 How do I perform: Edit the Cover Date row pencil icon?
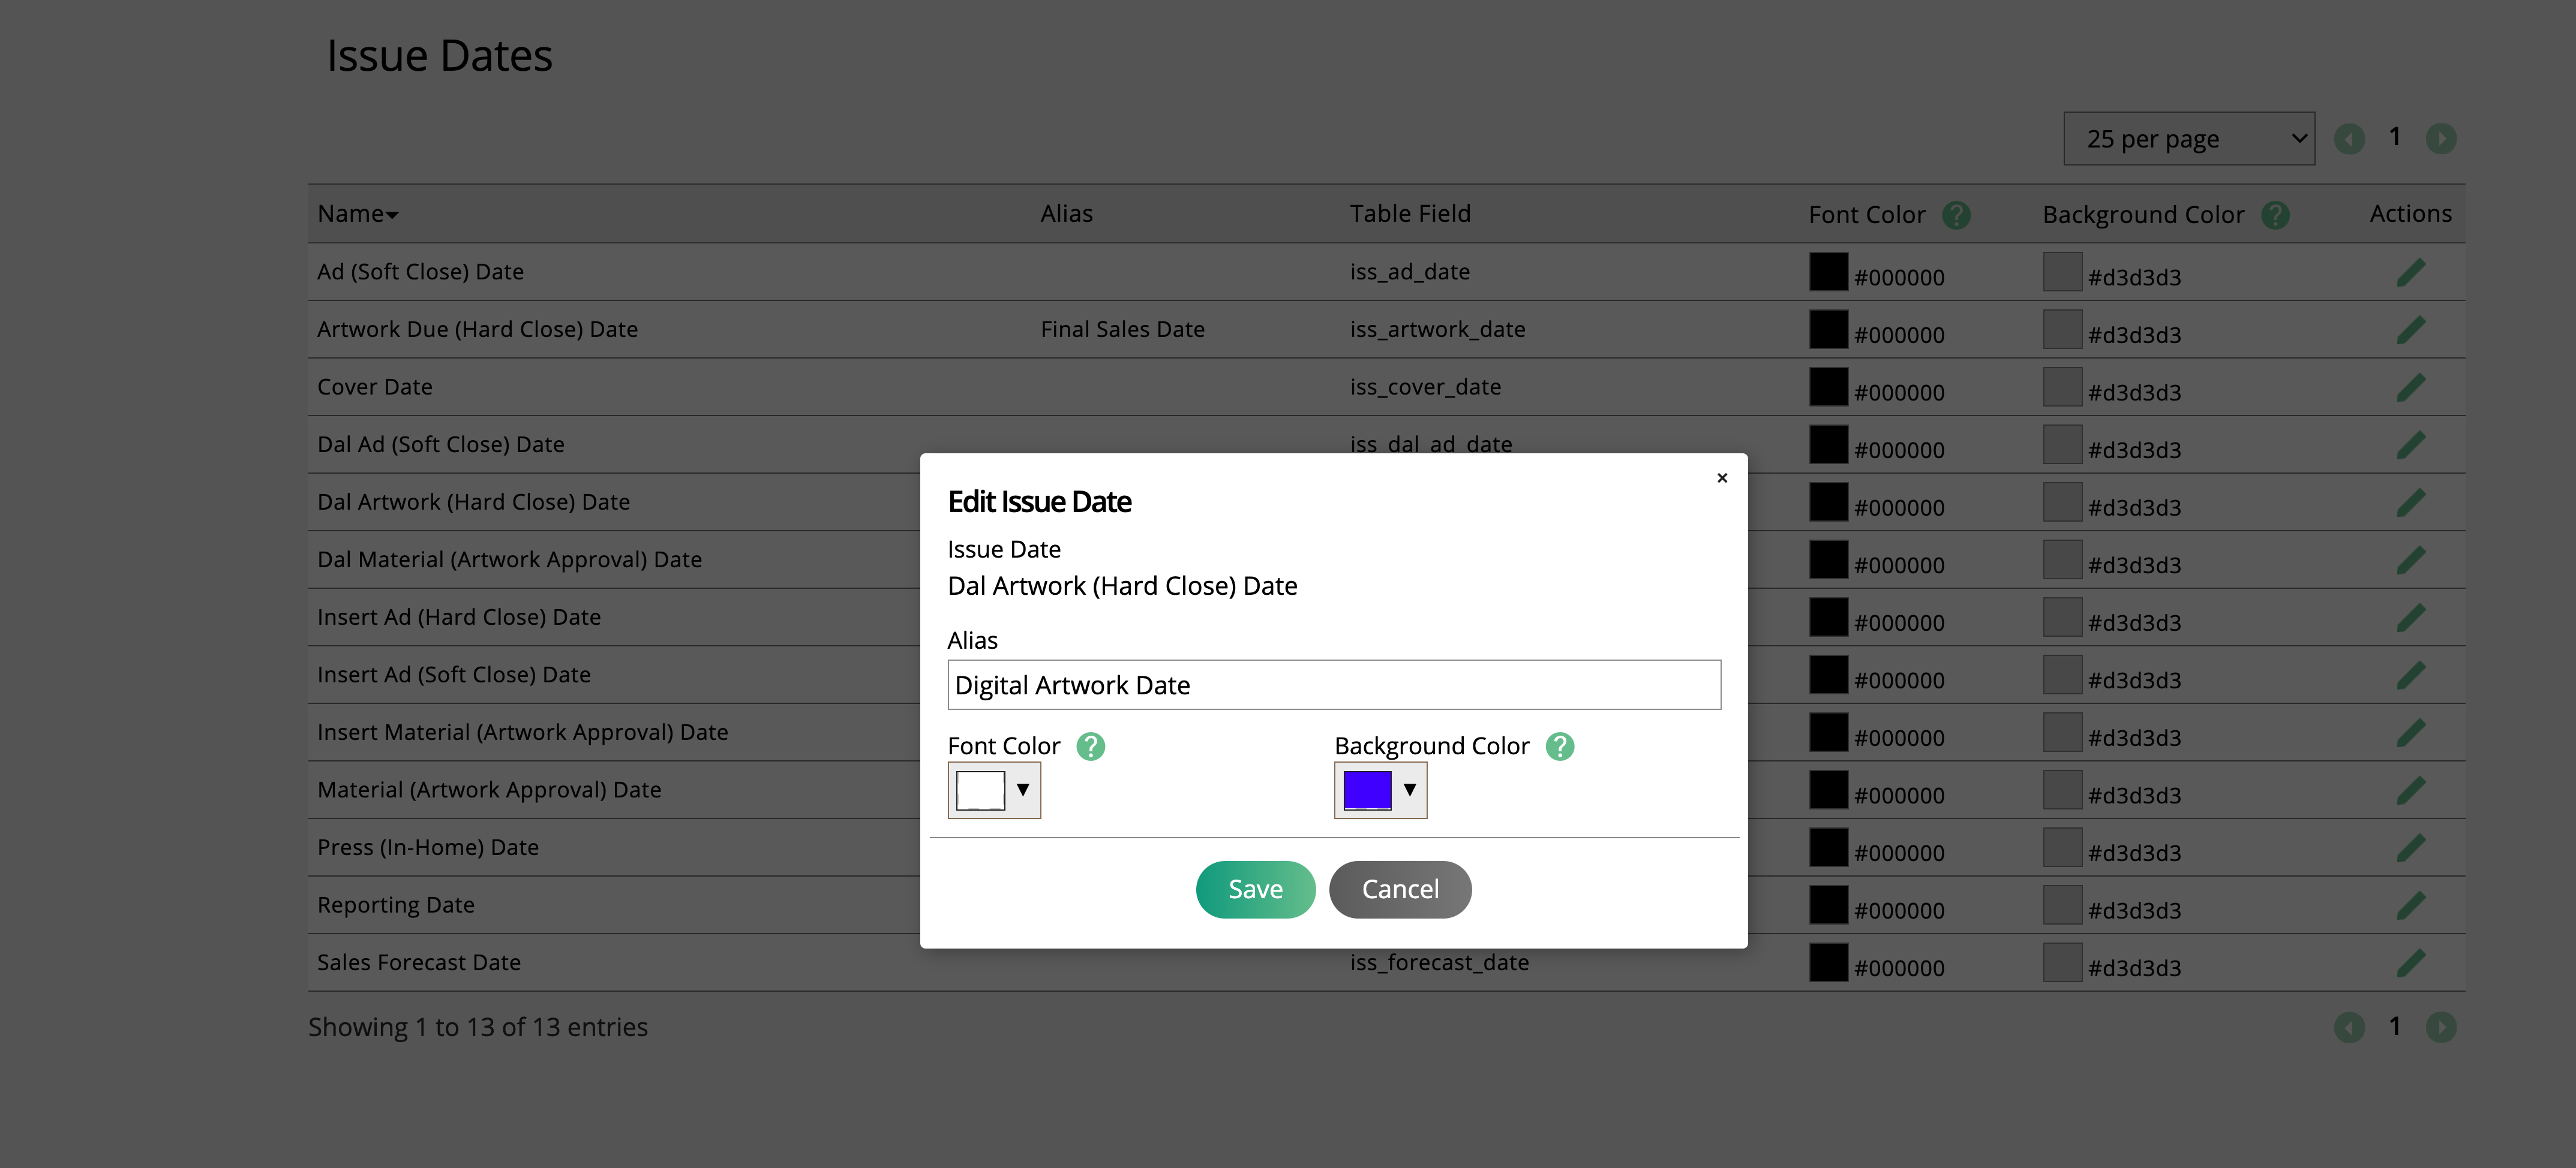[x=2410, y=387]
